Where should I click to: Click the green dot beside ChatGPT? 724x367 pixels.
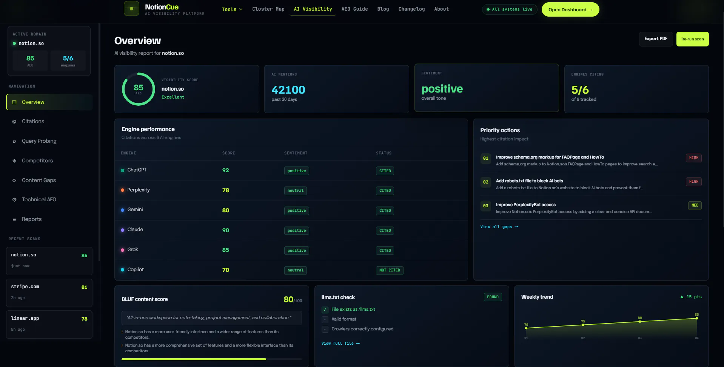(122, 170)
